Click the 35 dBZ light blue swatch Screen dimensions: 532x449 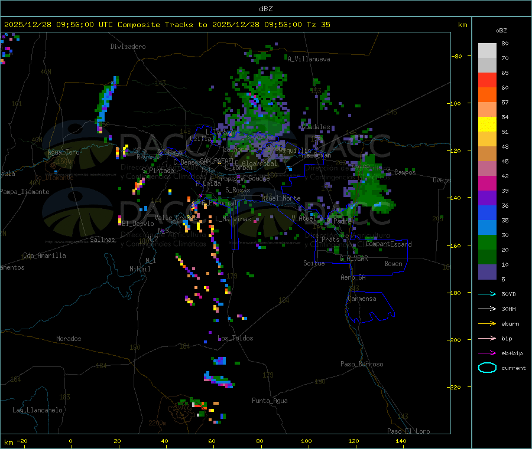click(487, 228)
